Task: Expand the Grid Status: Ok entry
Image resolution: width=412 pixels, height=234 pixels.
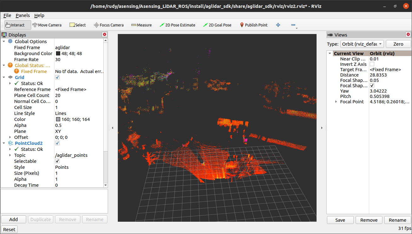Action: 10,83
